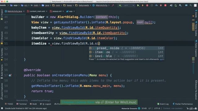Open the Event Log

pyautogui.click(x=163, y=104)
